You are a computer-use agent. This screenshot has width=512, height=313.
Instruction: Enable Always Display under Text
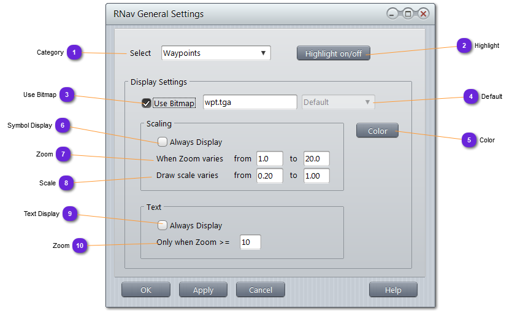click(162, 225)
